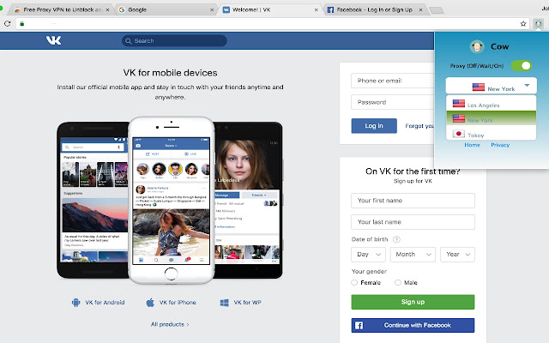Choose Tokoy from the location list
549x343 pixels.
coord(491,133)
